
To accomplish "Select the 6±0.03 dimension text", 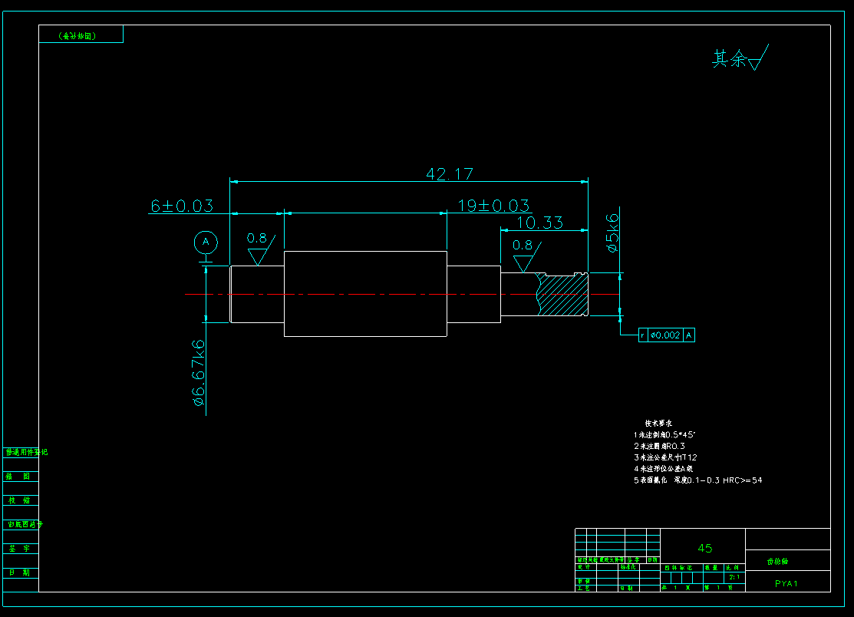I will pos(182,206).
